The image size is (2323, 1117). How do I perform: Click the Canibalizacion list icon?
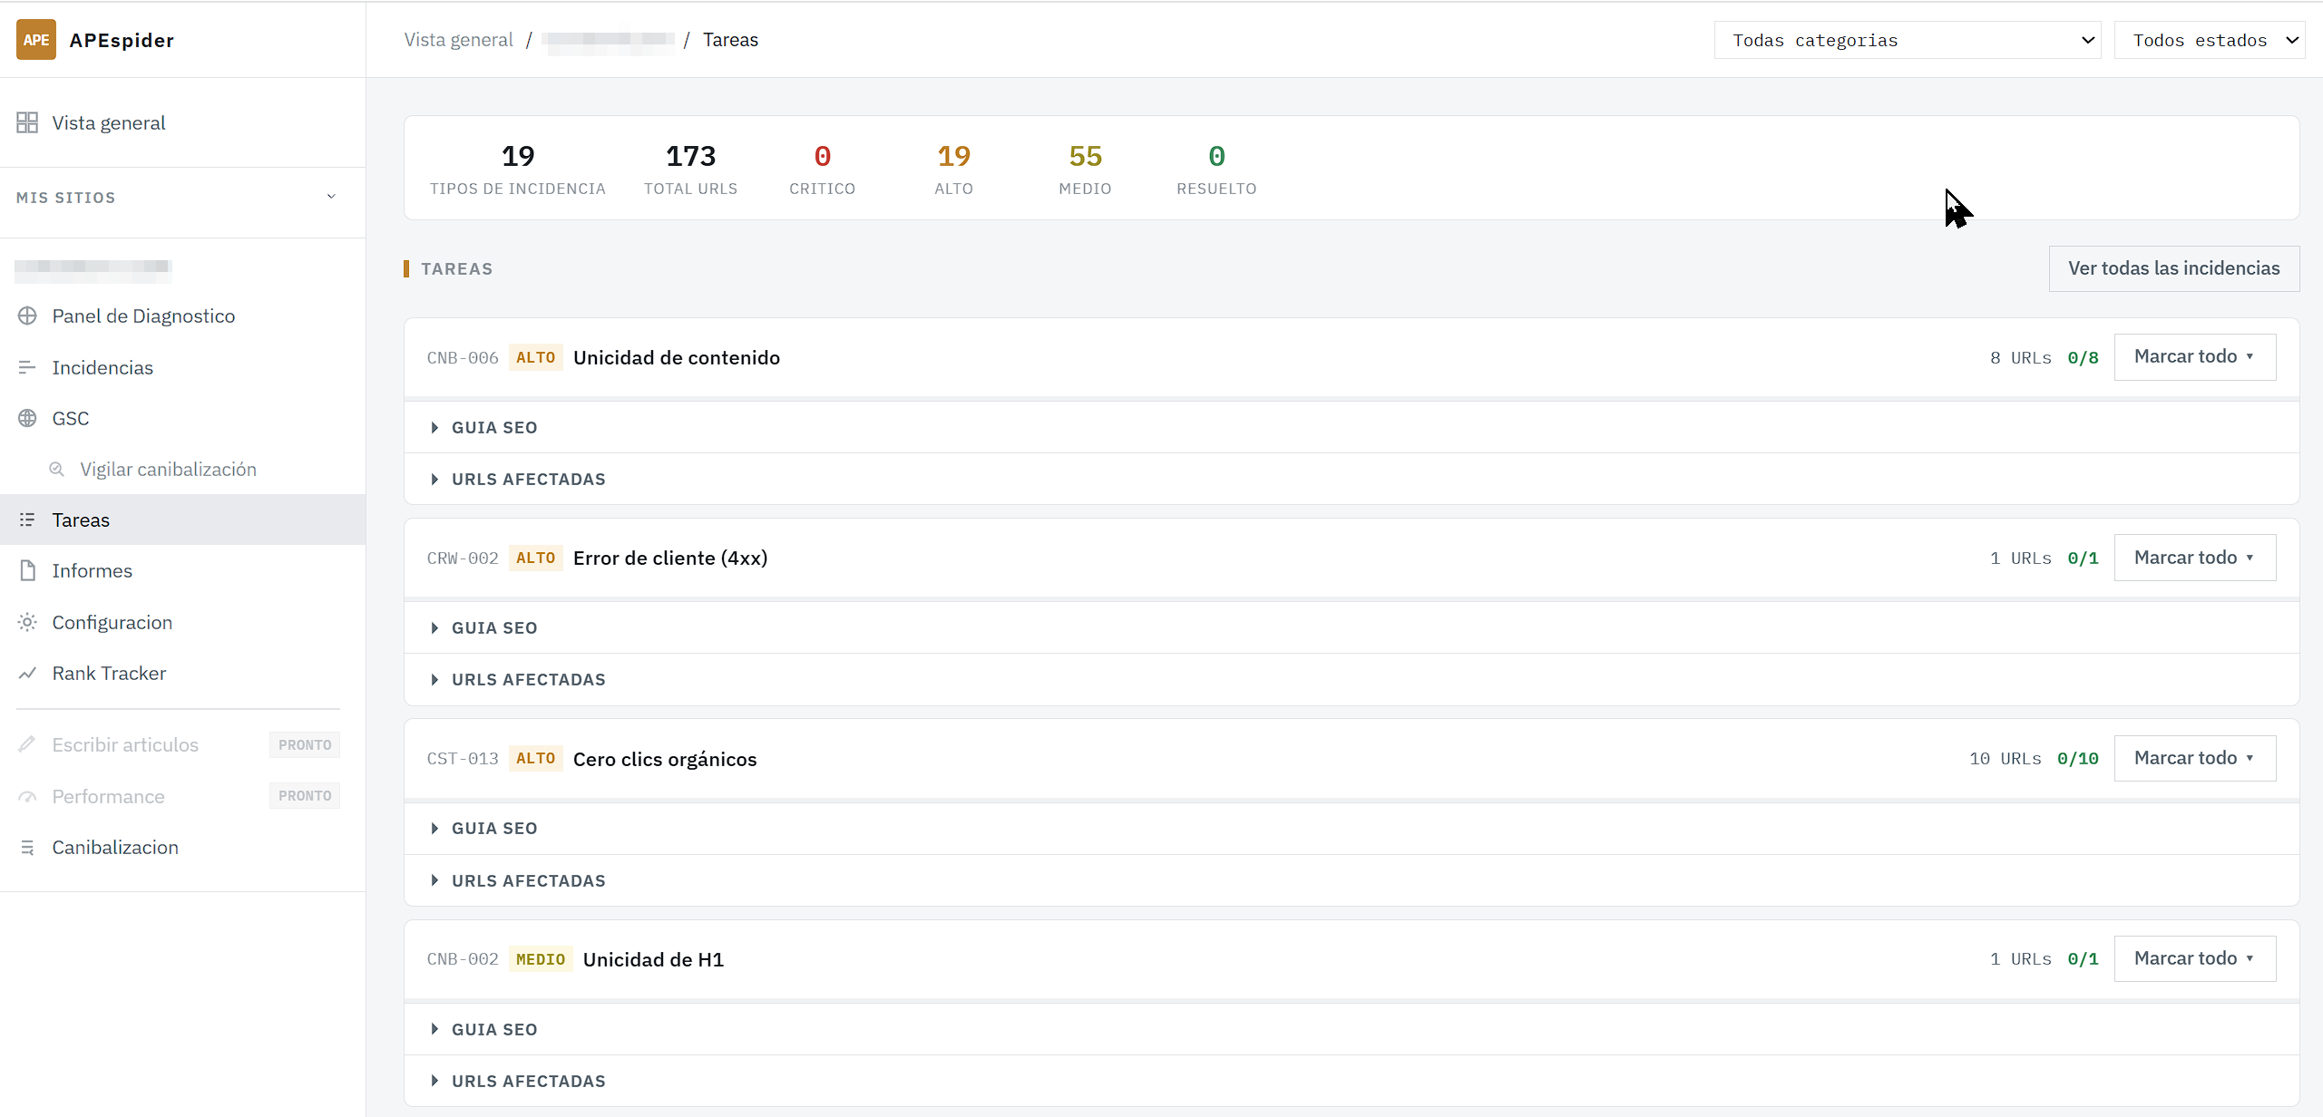27,847
